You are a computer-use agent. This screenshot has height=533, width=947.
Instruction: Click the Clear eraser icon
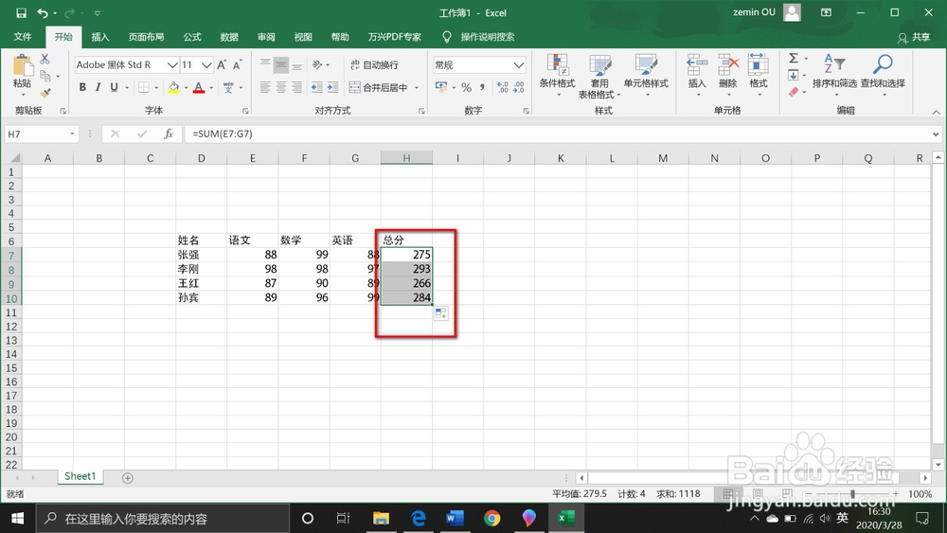794,92
